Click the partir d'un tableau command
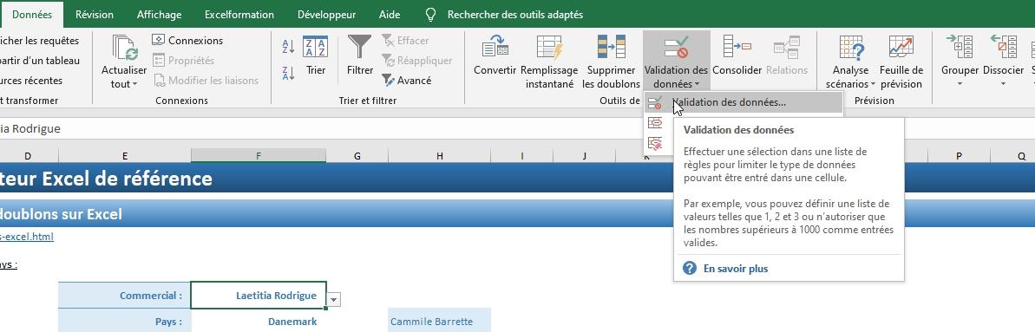The width and height of the screenshot is (1035, 332). click(x=40, y=60)
